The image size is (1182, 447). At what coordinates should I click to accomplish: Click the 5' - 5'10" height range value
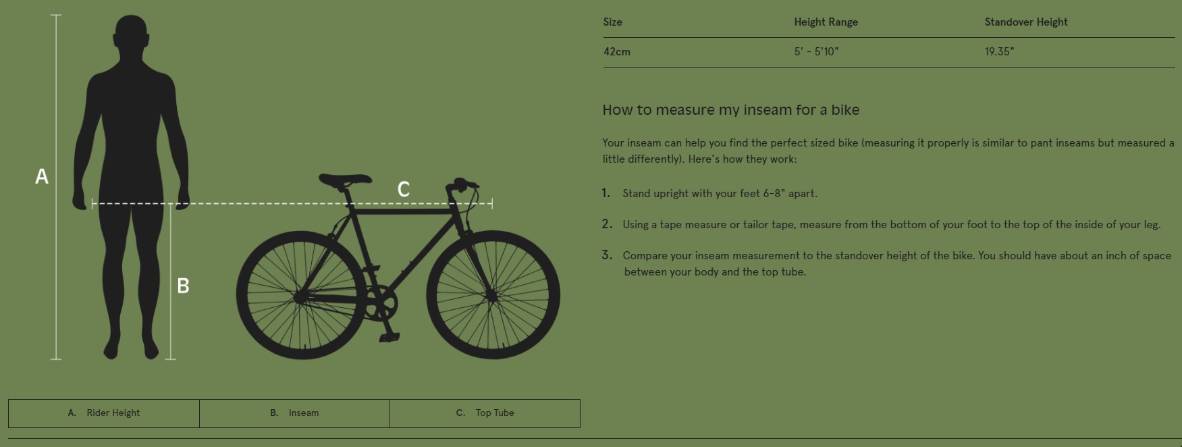tap(816, 52)
